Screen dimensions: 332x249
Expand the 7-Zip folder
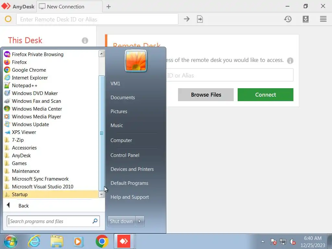point(51,140)
